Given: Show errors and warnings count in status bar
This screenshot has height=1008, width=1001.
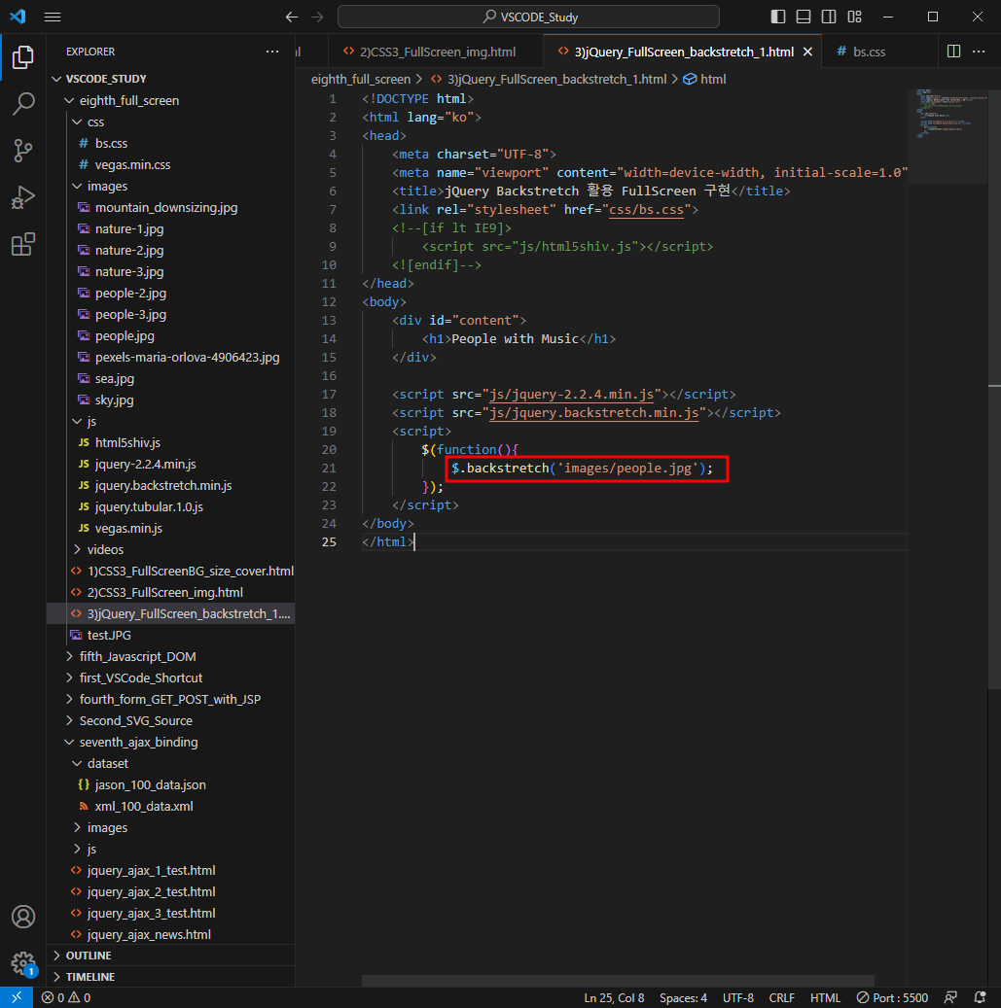Looking at the screenshot, I should click(66, 997).
